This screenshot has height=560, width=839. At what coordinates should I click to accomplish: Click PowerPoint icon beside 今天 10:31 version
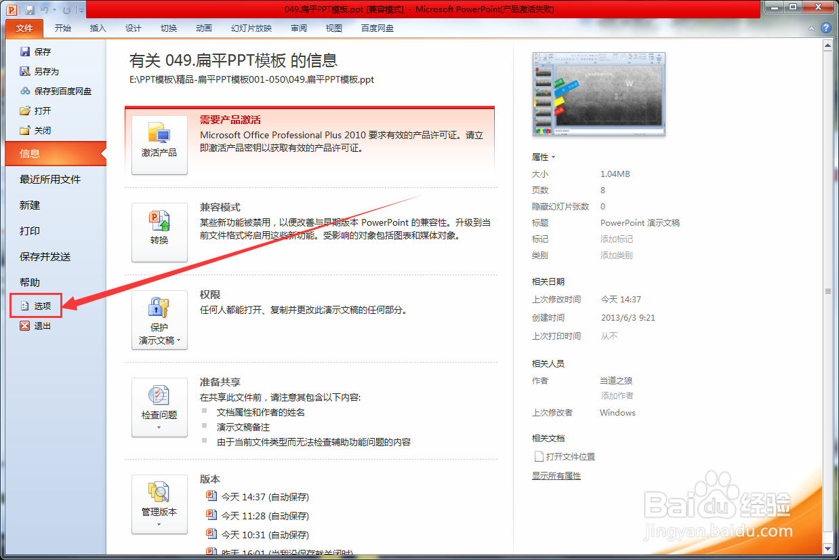pos(211,534)
